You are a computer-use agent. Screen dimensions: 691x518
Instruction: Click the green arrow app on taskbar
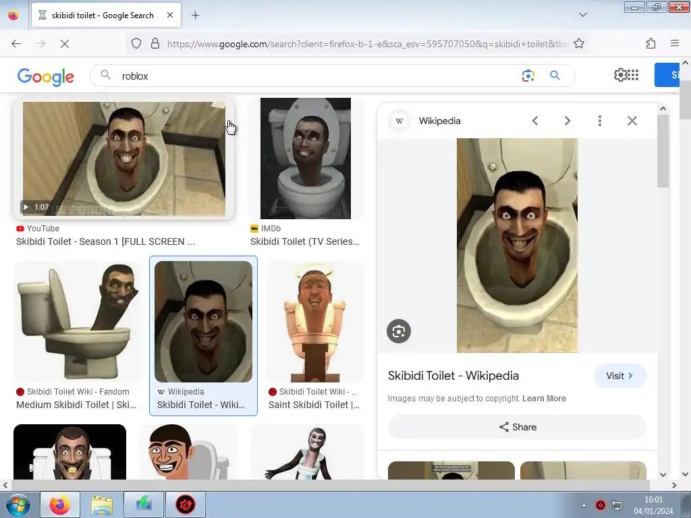(x=144, y=505)
